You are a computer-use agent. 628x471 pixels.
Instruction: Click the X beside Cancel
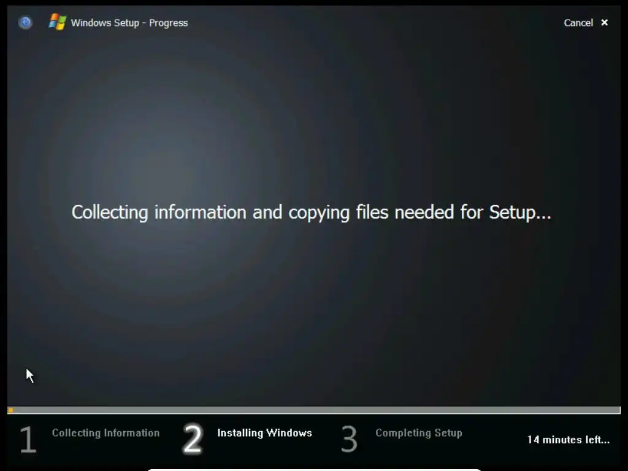pos(604,23)
